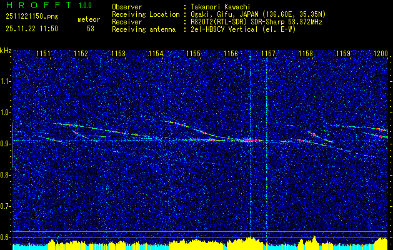Viewport: 393px width, 250px height.
Task: Click the 1153 time marker
Action: point(118,54)
